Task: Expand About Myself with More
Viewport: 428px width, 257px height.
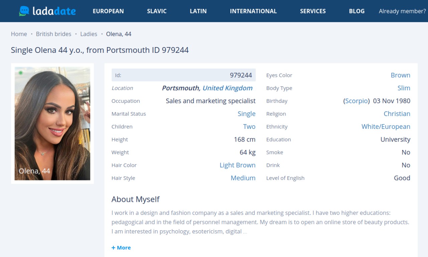Action: 121,248
